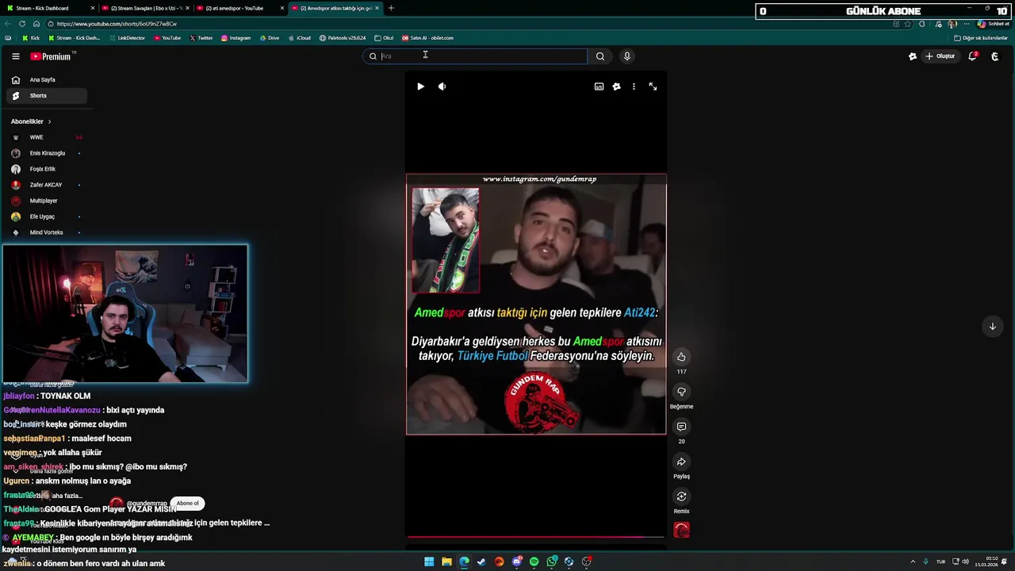The image size is (1015, 571).
Task: Click Abone ol subscribe button
Action: click(187, 504)
